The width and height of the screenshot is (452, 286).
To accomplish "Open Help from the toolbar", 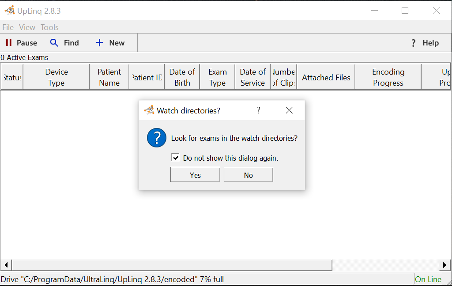I will click(425, 43).
